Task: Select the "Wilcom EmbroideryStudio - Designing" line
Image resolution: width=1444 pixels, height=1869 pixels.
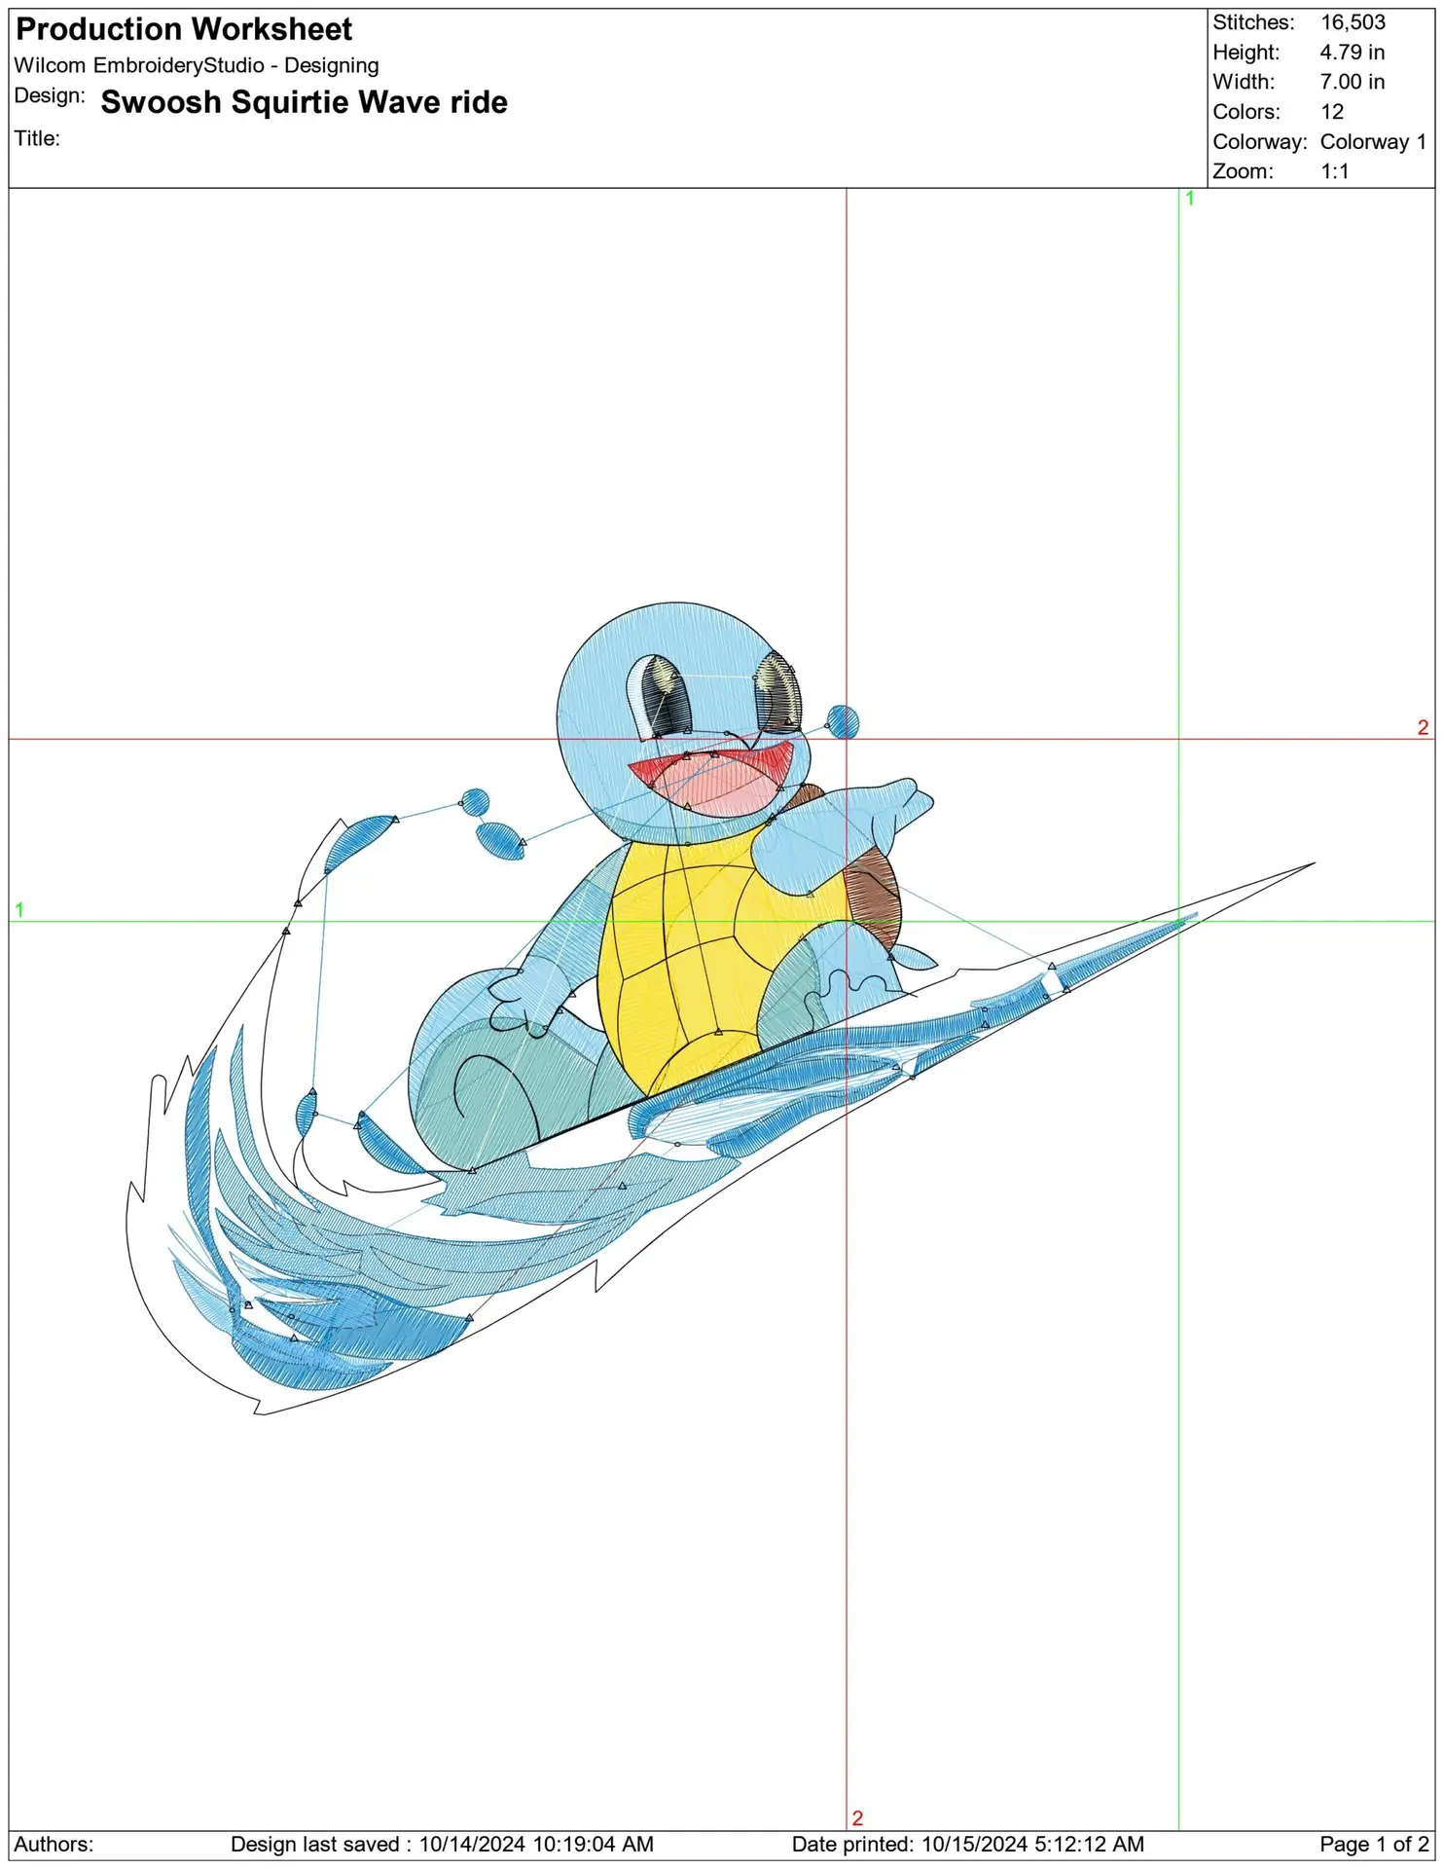Action: click(197, 65)
